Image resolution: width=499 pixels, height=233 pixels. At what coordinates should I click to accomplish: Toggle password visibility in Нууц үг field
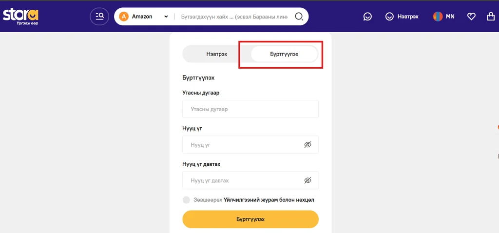click(307, 145)
